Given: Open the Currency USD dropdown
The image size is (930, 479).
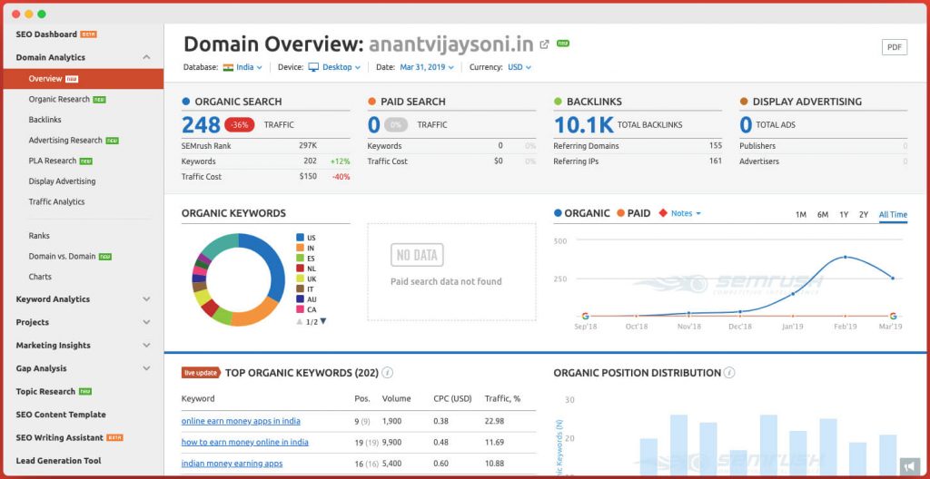Looking at the screenshot, I should [519, 67].
